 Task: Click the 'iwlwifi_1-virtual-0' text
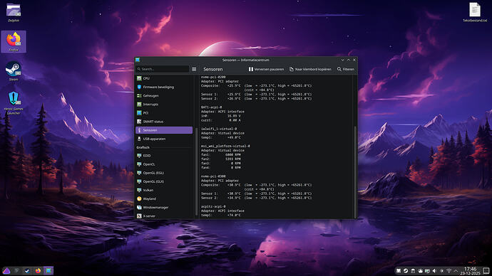pos(219,129)
